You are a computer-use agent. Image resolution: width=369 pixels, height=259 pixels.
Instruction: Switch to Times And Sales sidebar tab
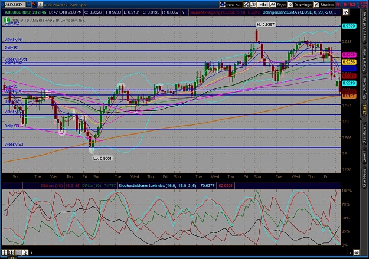[x=364, y=27]
